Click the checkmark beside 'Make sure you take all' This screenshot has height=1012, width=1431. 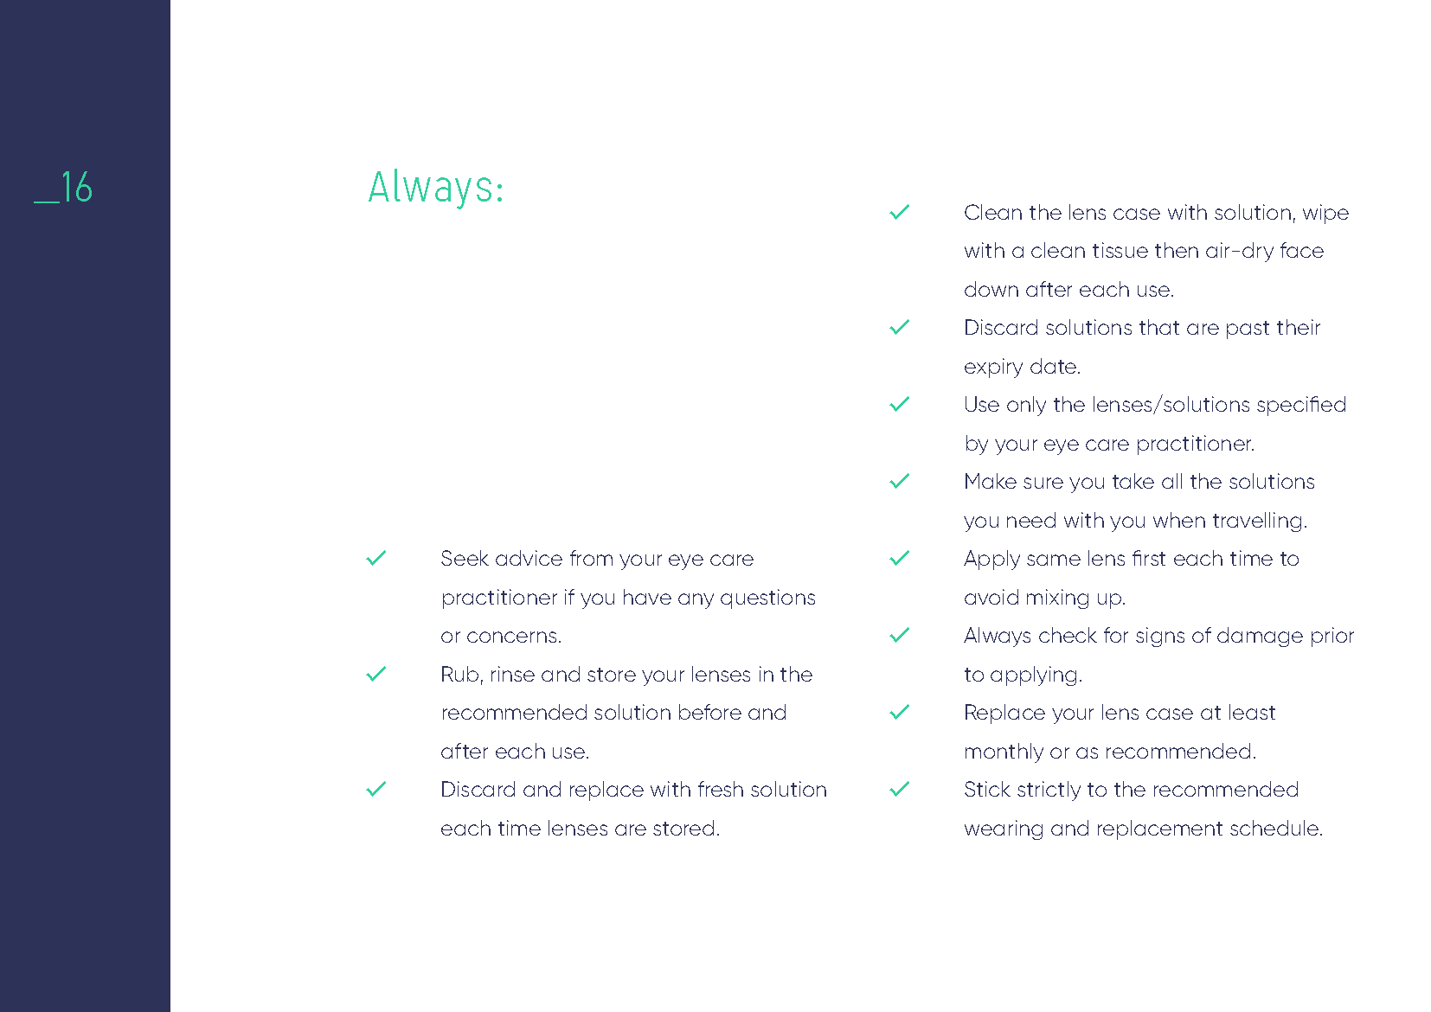900,481
